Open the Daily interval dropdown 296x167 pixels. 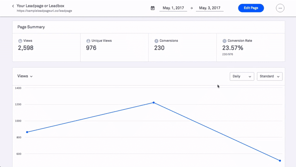(242, 76)
